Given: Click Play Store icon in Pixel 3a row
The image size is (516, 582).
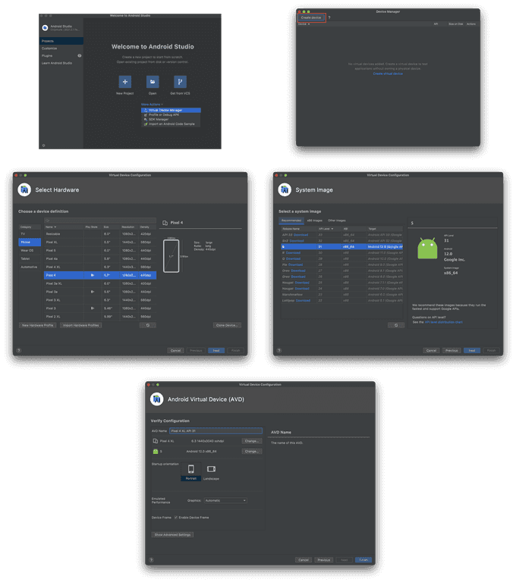Looking at the screenshot, I should 92,292.
